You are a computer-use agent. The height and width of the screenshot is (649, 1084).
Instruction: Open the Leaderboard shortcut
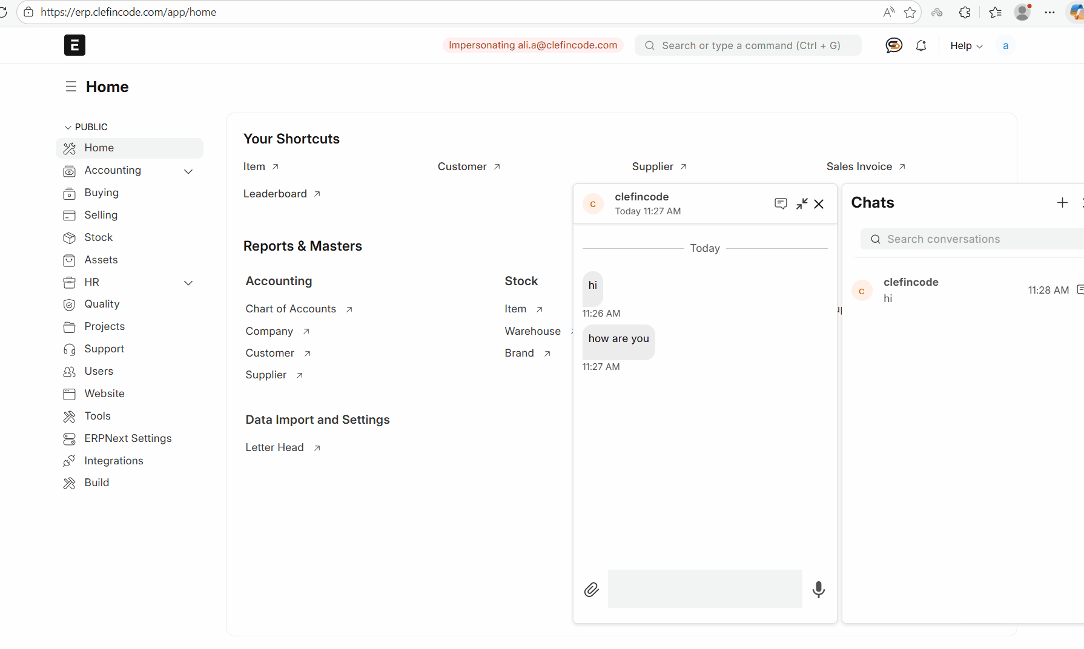[275, 194]
